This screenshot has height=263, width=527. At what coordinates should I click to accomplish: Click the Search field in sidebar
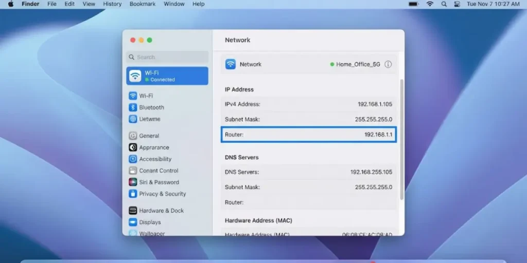tap(167, 57)
